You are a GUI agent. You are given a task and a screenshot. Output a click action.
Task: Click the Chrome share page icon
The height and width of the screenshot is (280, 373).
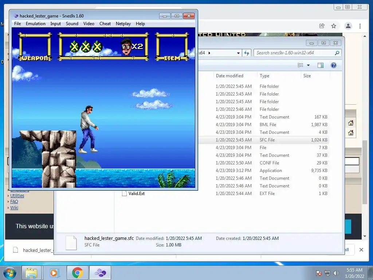[322, 26]
